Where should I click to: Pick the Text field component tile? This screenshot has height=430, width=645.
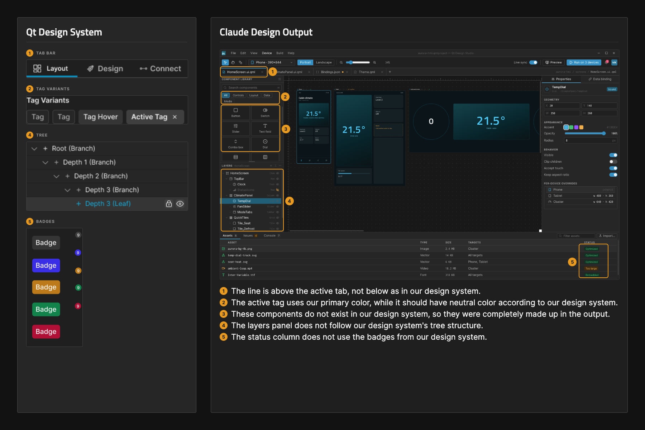[265, 128]
